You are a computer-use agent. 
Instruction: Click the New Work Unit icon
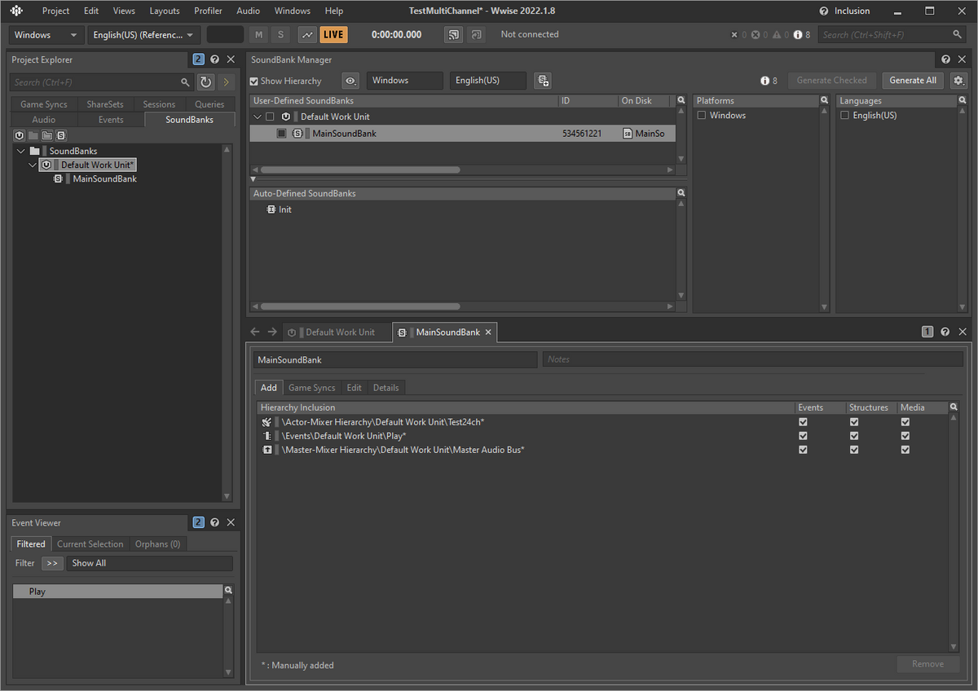tap(20, 135)
